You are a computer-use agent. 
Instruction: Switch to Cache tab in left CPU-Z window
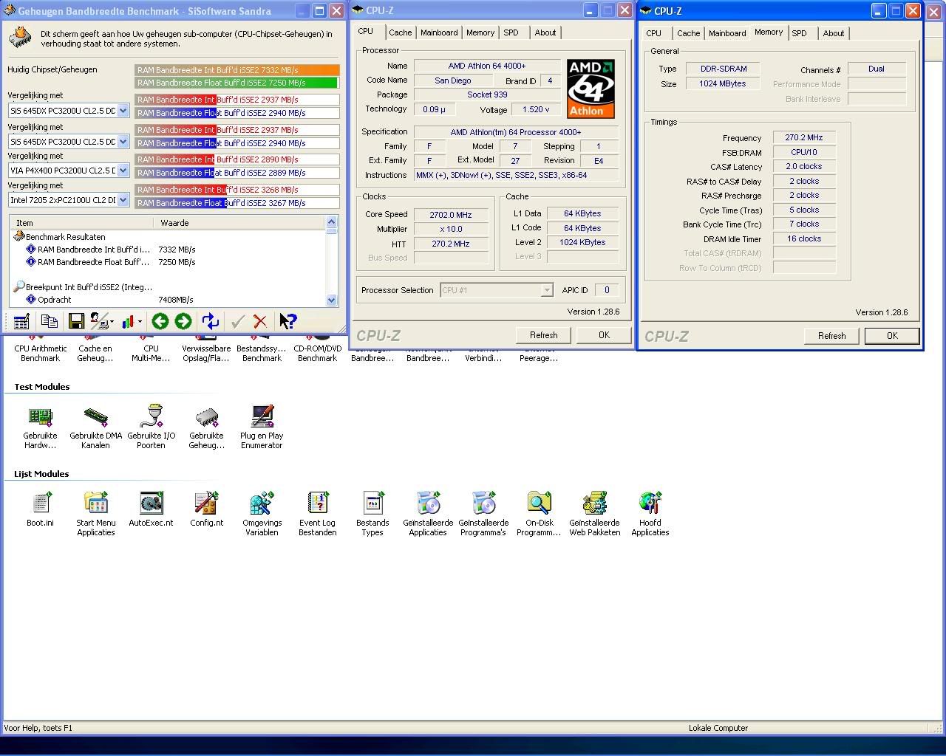(x=400, y=32)
